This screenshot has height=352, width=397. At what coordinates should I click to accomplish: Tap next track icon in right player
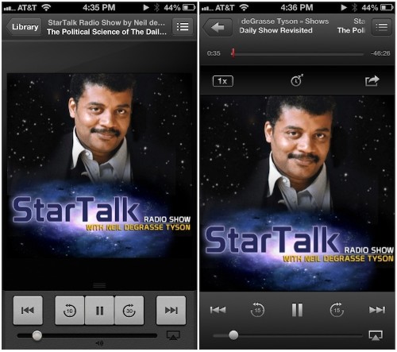[377, 310]
